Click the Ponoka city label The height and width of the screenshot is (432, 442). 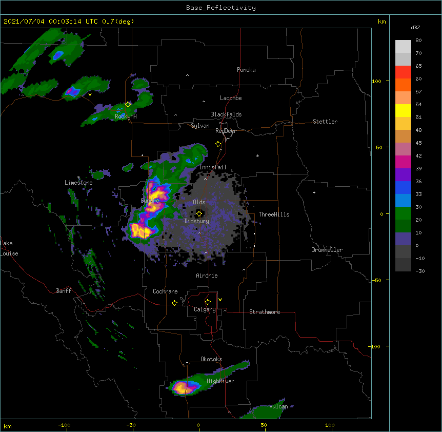(x=246, y=70)
